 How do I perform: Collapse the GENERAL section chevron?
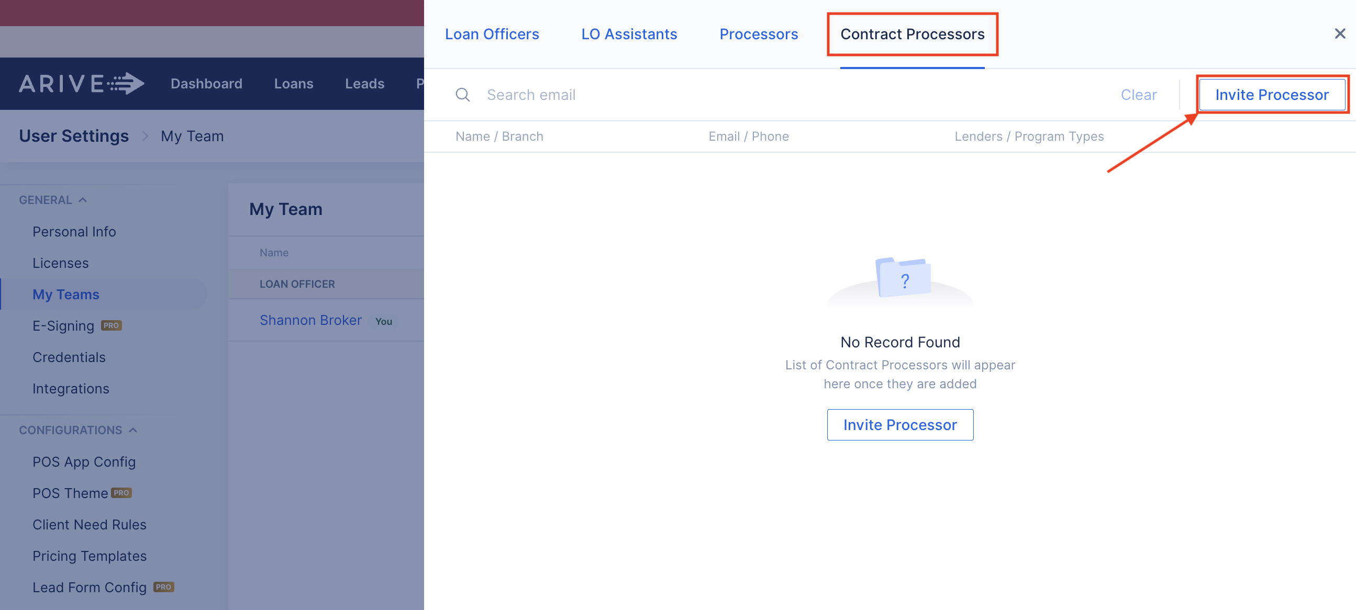point(83,200)
